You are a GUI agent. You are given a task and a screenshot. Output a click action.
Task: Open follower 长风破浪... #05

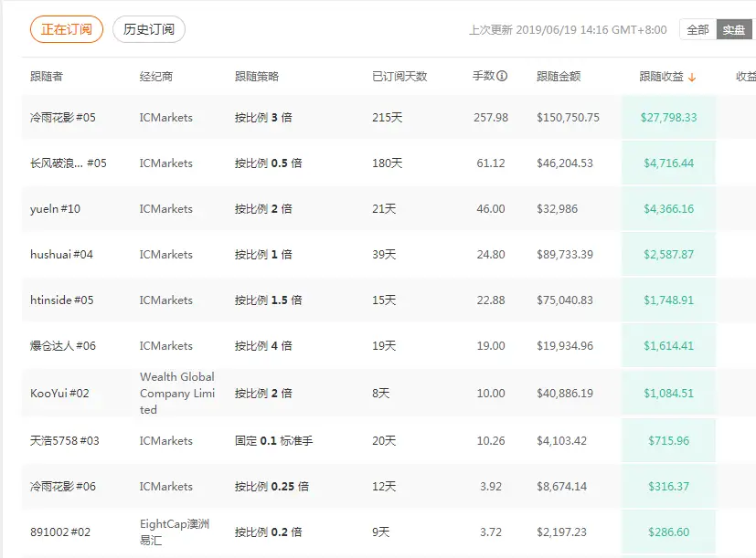coord(68,163)
